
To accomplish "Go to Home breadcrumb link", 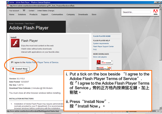I will click(11, 23).
